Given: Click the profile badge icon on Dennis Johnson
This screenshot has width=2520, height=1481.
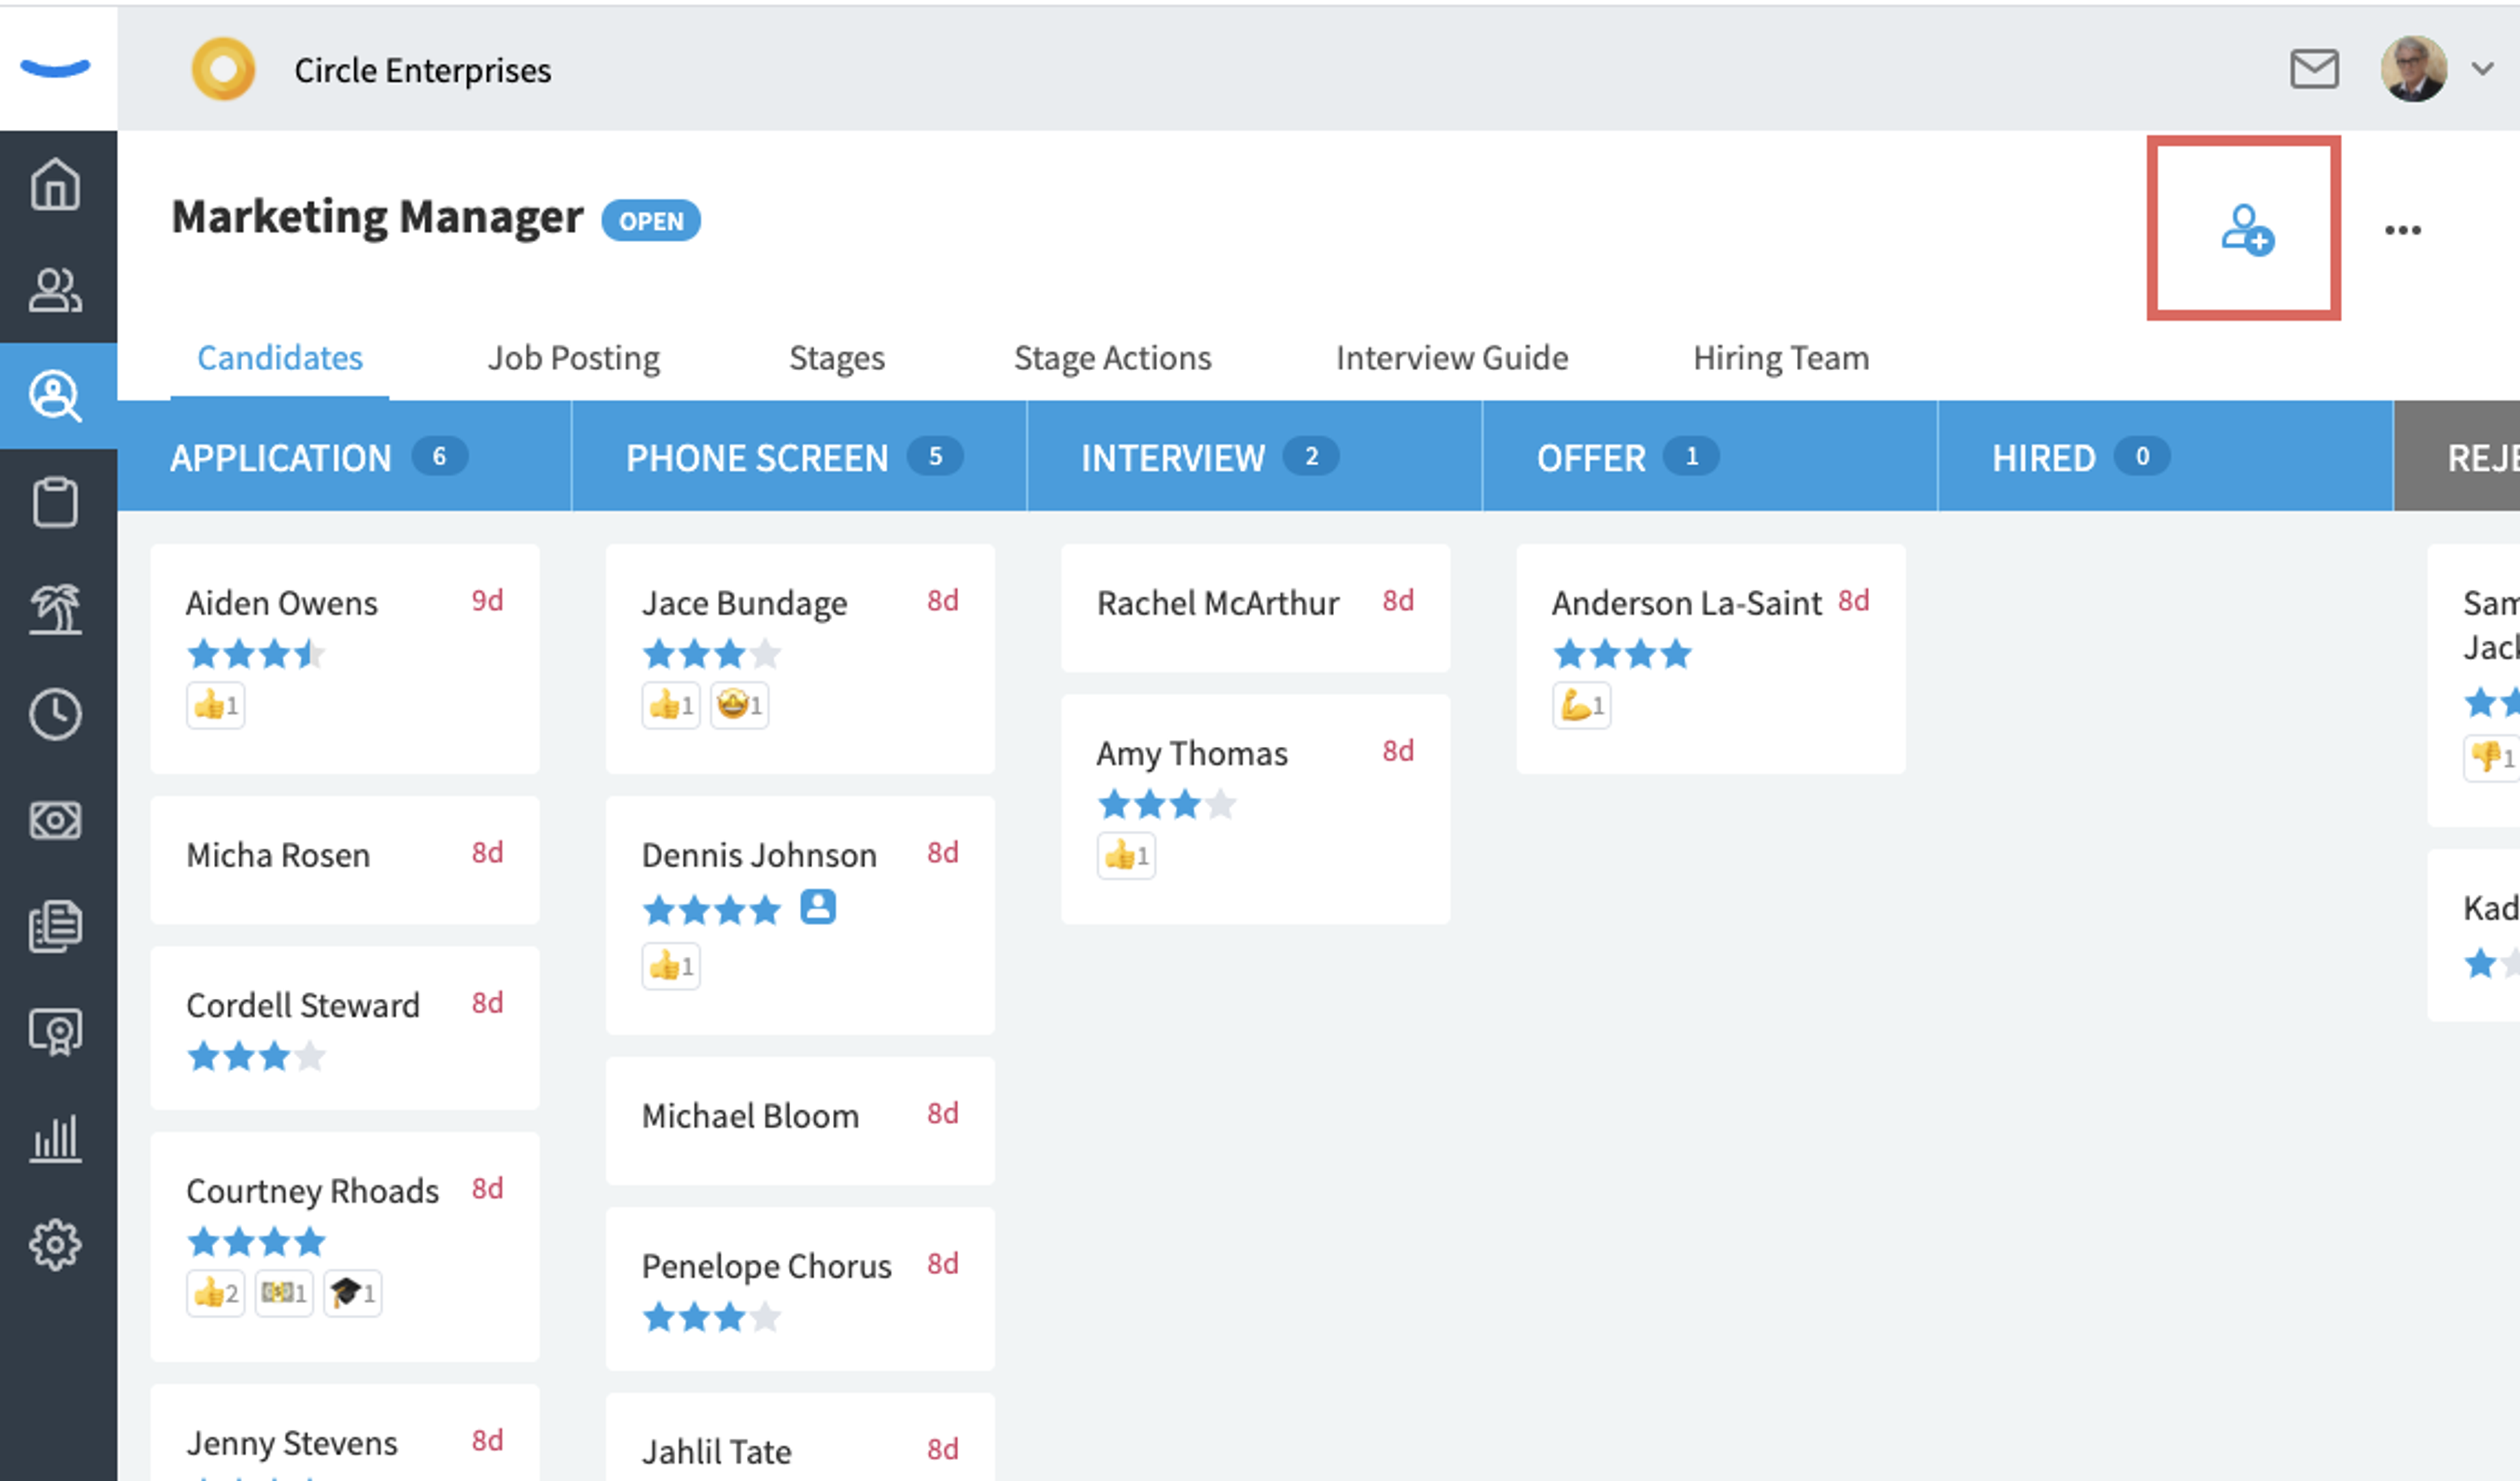Looking at the screenshot, I should [818, 907].
